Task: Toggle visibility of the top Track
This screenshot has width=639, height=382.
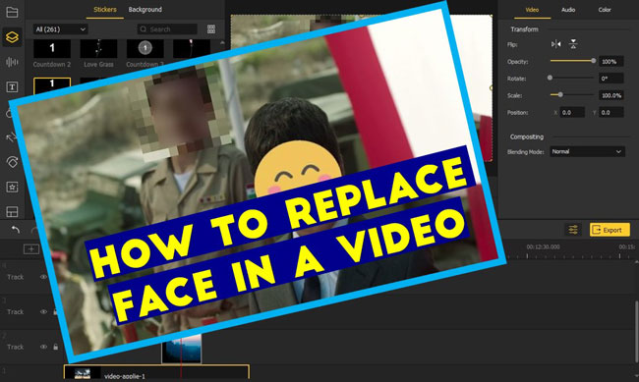Action: pos(43,277)
